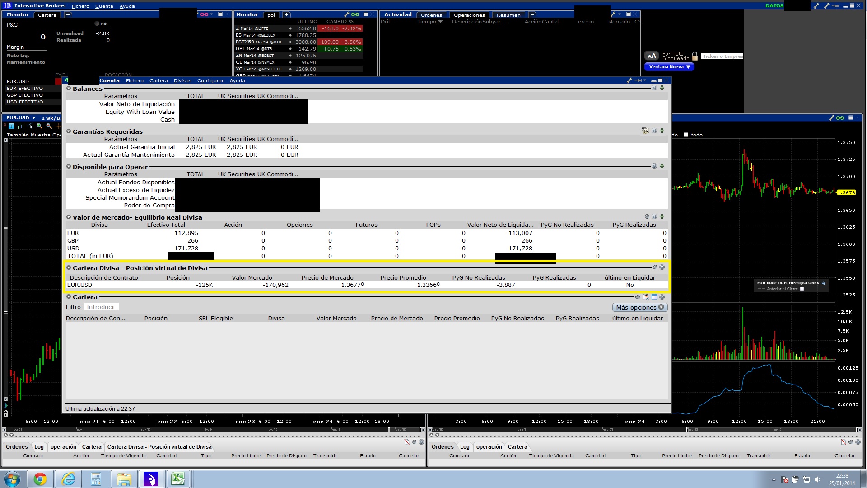Screen dimensions: 867x488
Task: Click the Más opciones button
Action: 639,307
